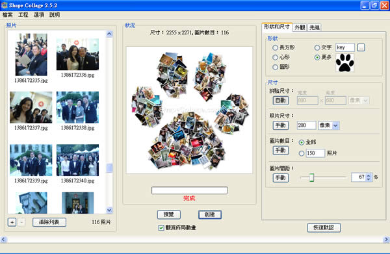The width and height of the screenshot is (390, 254).
Task: Select the 圓形 shape radio button
Action: [275, 67]
